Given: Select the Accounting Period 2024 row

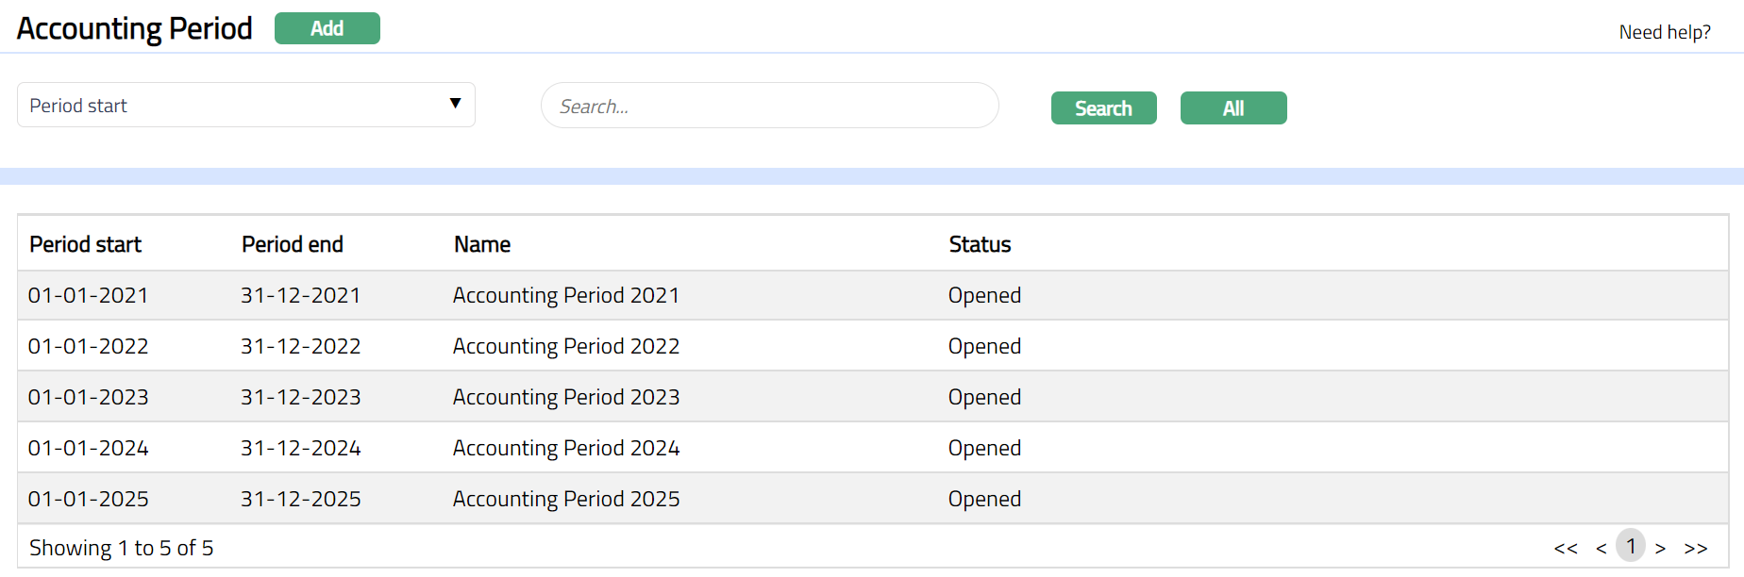Looking at the screenshot, I should coord(565,448).
